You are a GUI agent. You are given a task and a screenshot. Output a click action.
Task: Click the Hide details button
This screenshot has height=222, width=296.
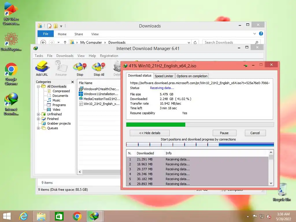(150, 133)
